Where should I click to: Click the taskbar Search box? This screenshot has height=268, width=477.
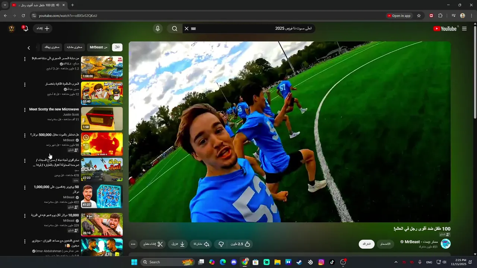(x=168, y=262)
